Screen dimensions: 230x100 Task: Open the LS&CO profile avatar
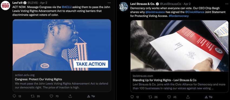123,7
